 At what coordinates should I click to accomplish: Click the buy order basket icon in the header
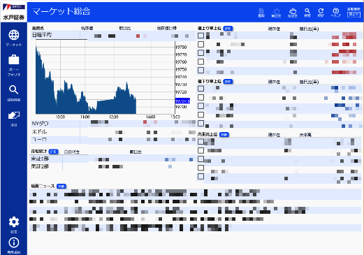coord(276,13)
